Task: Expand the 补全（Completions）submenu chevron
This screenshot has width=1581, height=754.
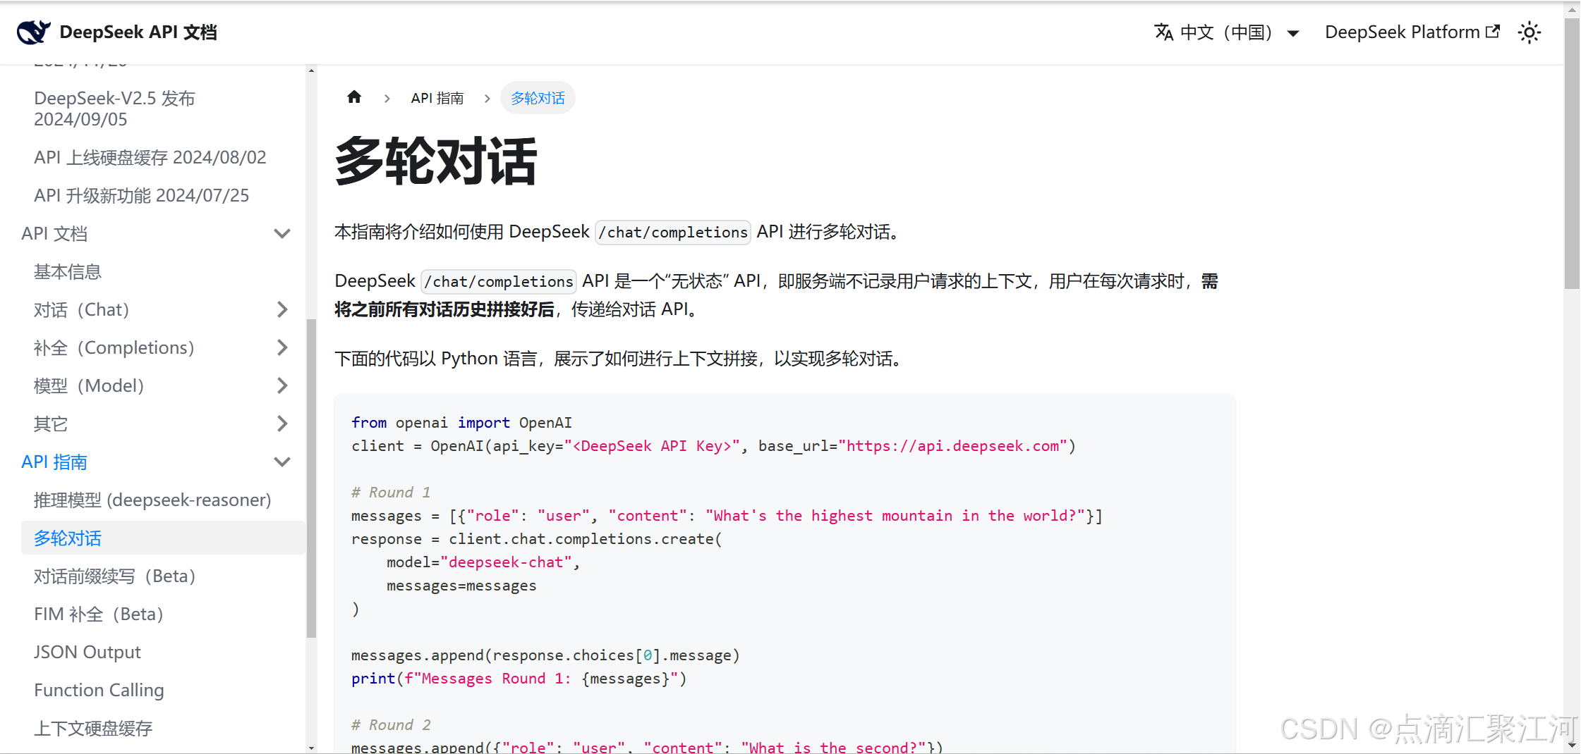Action: 282,347
